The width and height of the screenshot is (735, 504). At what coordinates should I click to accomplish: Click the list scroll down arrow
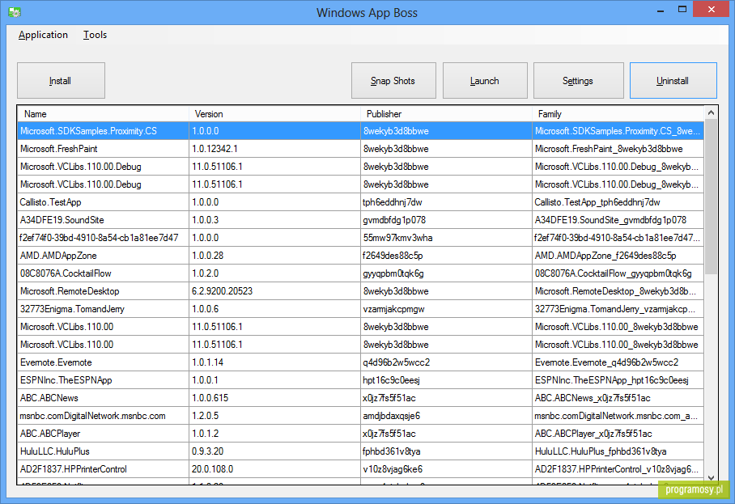[711, 478]
